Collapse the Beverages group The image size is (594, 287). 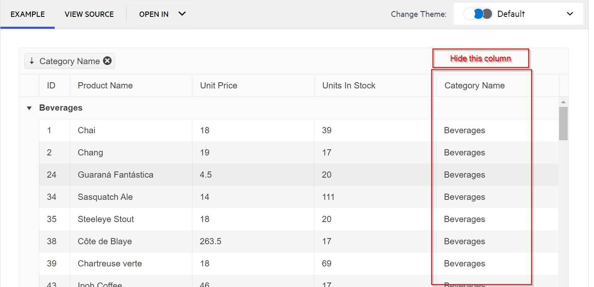pyautogui.click(x=29, y=108)
